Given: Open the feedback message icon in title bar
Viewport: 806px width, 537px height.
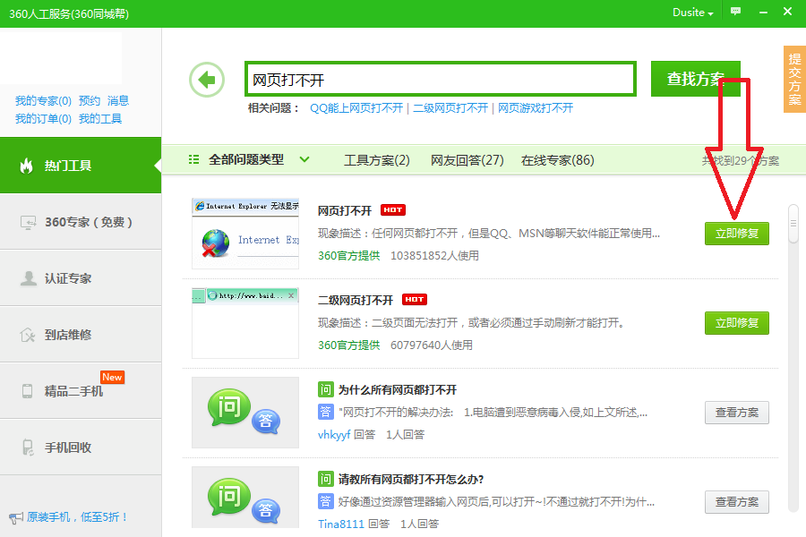Looking at the screenshot, I should tap(736, 12).
